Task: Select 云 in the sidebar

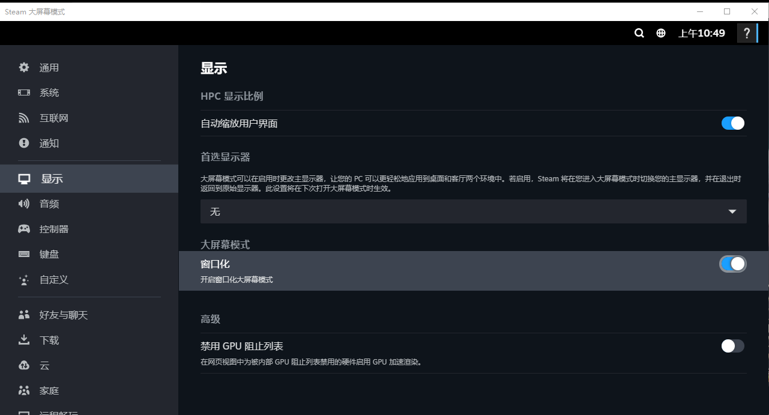Action: tap(89, 365)
